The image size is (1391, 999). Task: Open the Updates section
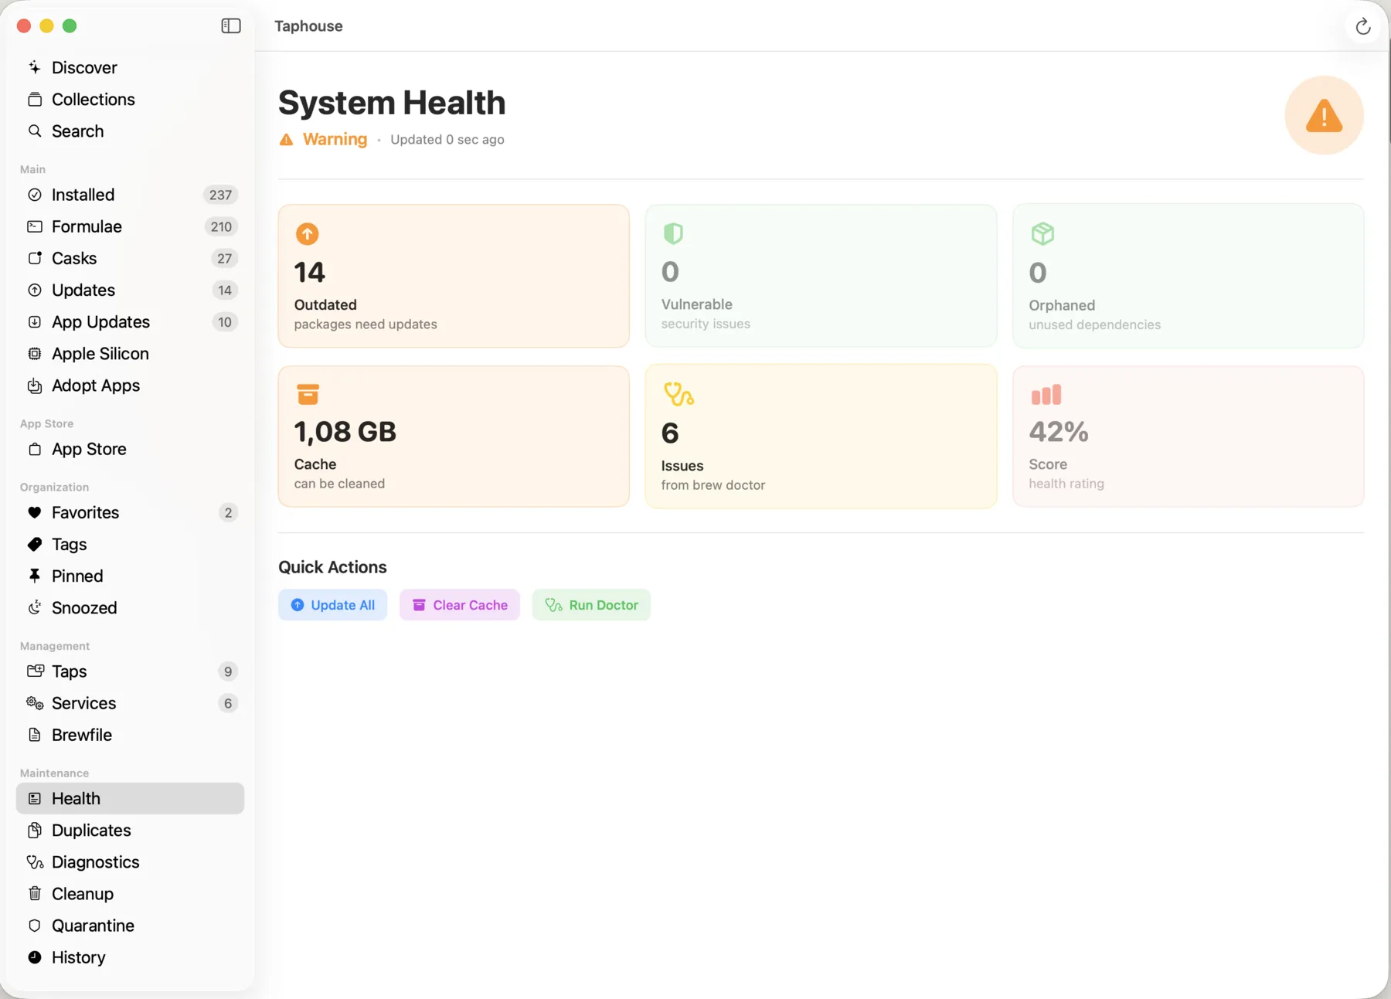pyautogui.click(x=130, y=290)
